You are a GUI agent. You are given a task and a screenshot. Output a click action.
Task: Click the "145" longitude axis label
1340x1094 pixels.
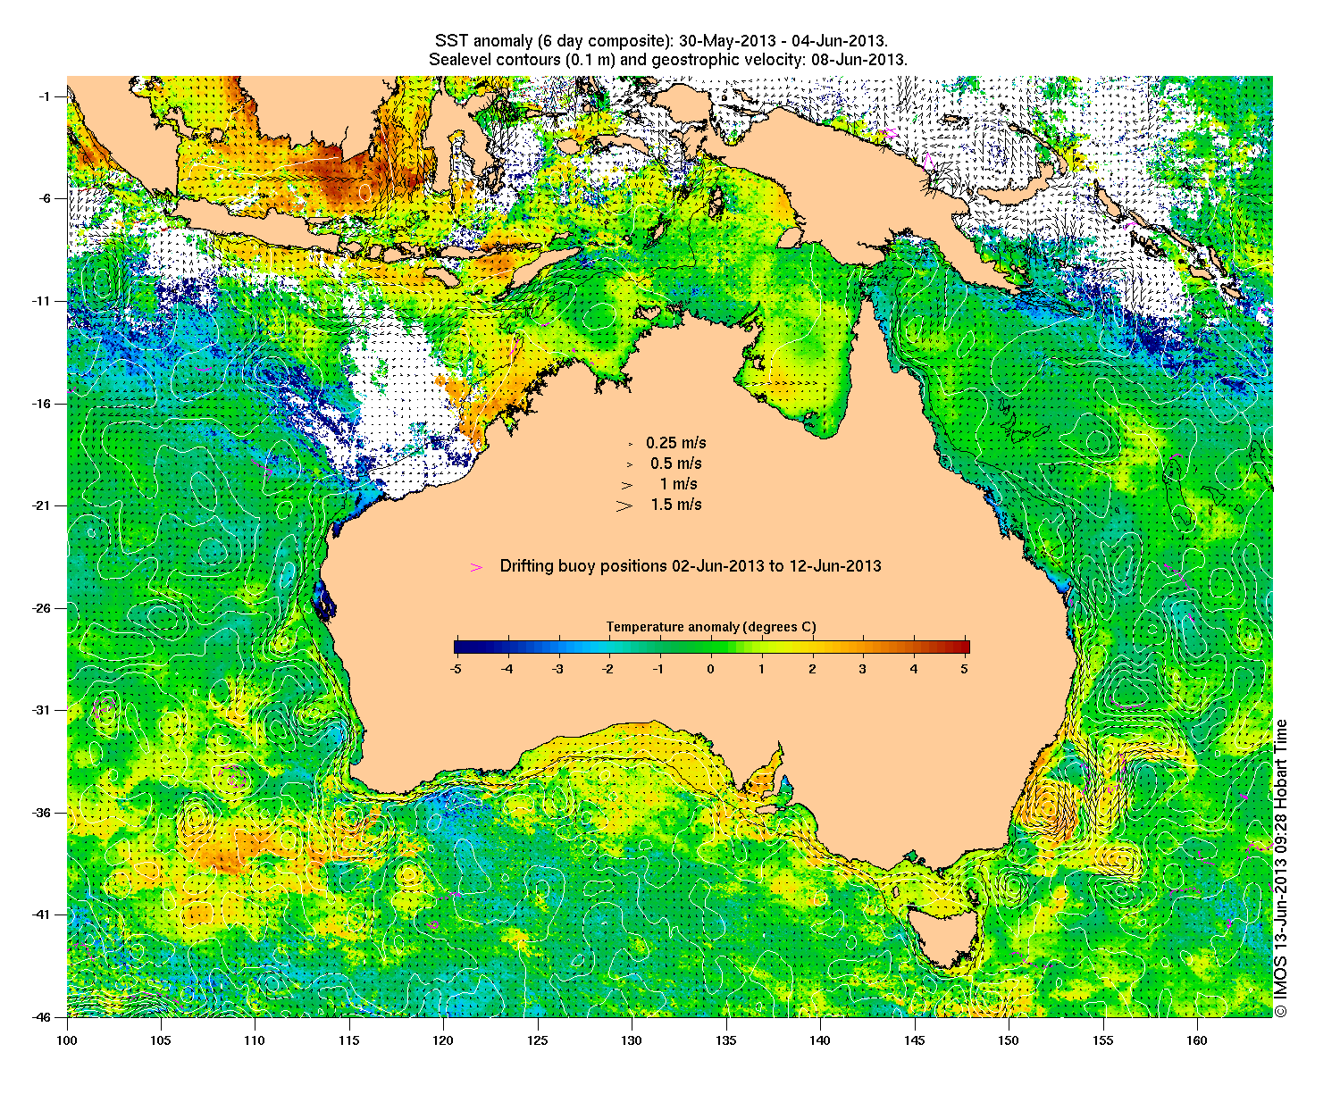(915, 1040)
